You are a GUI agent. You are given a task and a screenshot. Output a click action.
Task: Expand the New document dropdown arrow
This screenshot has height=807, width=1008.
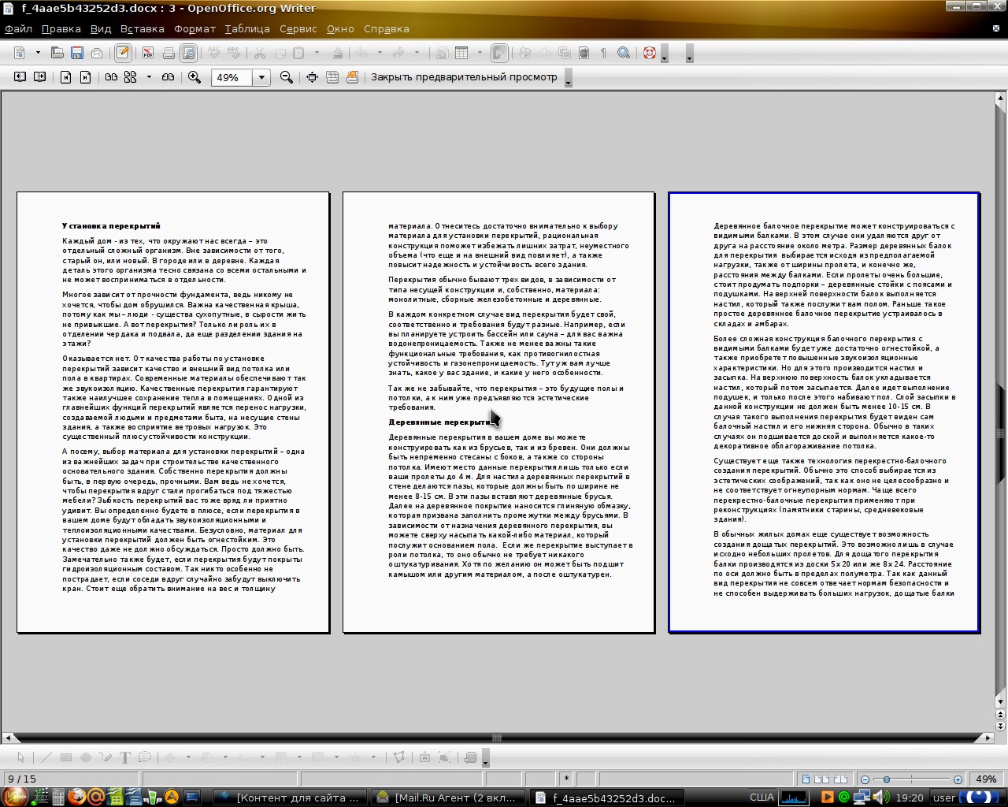[x=38, y=54]
